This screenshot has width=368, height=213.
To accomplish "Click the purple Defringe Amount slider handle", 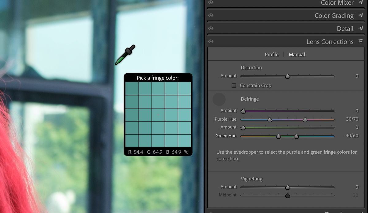I will [x=243, y=111].
